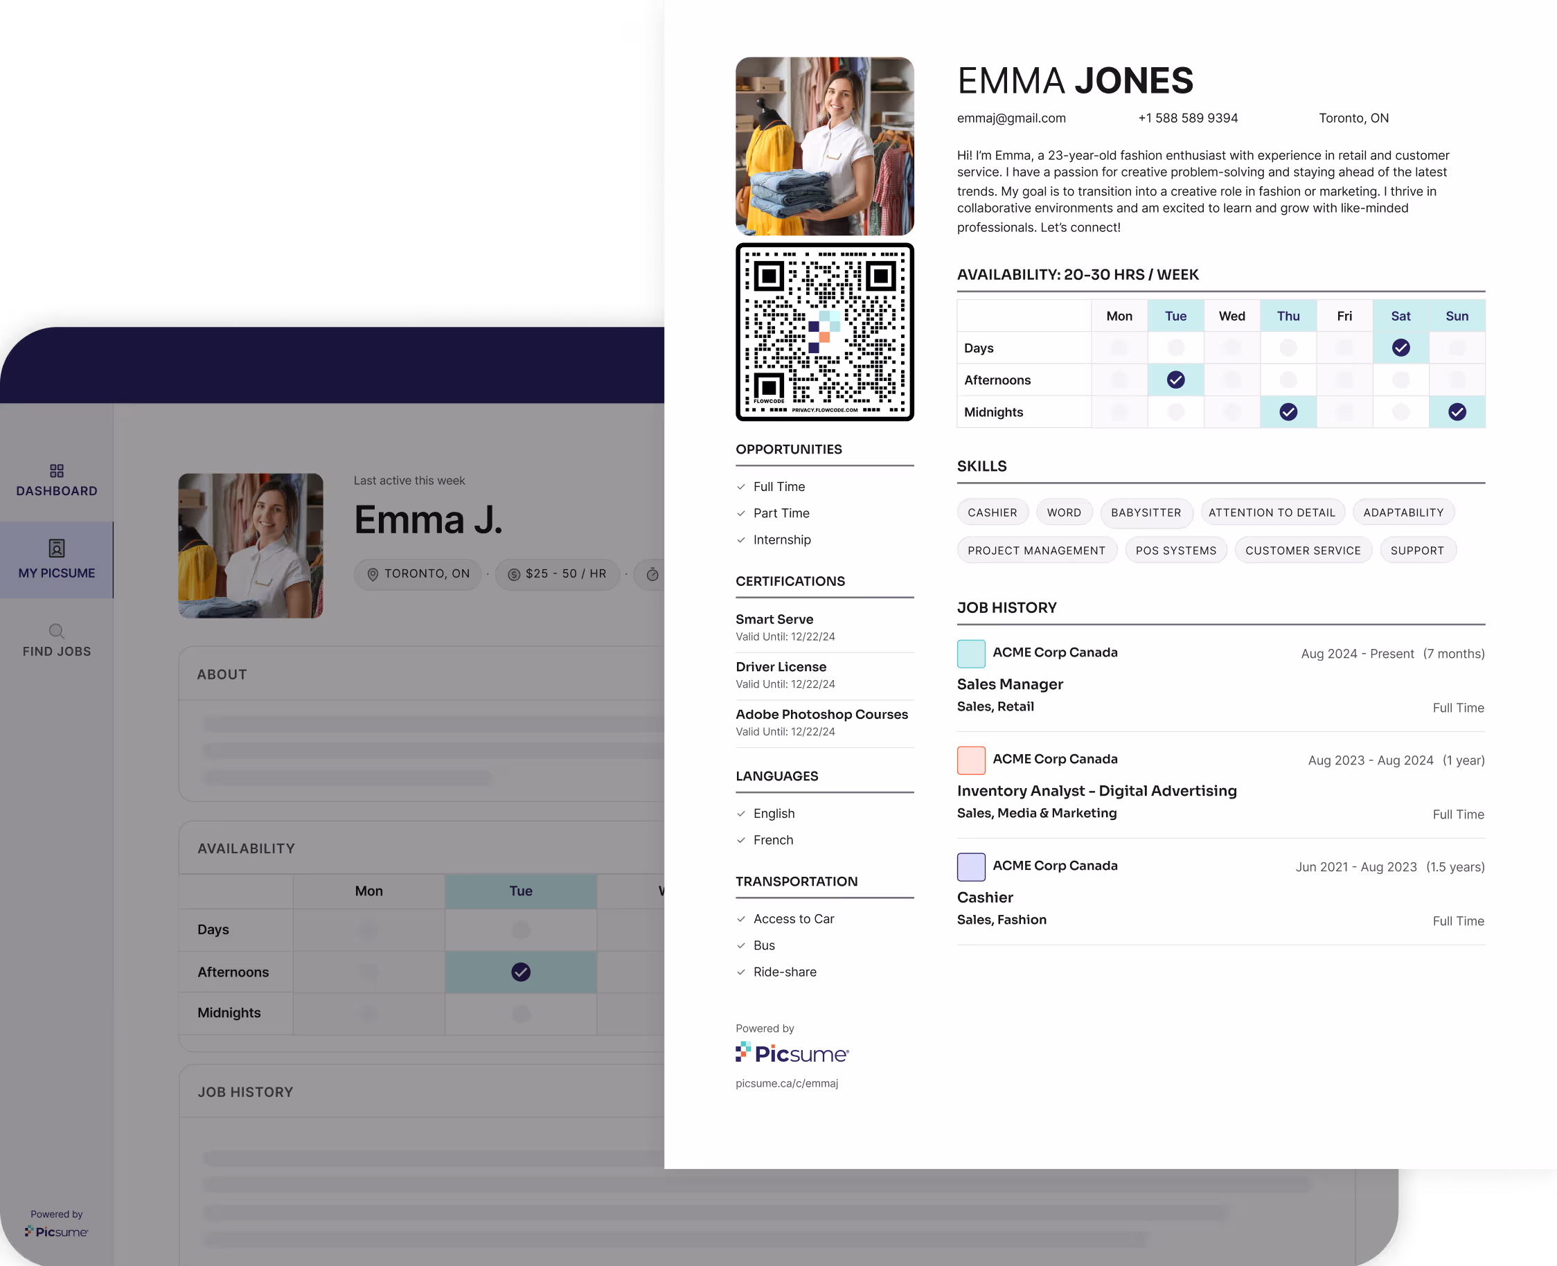Click the dollar icon in pay tag
This screenshot has width=1557, height=1266.
[513, 575]
